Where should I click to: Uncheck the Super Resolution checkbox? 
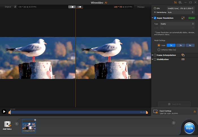tap(155, 18)
